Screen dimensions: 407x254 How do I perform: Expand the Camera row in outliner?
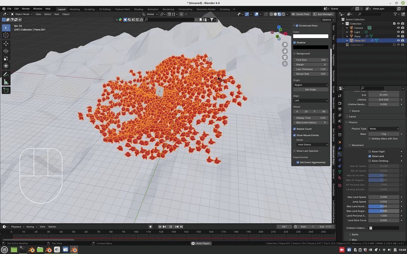347,28
